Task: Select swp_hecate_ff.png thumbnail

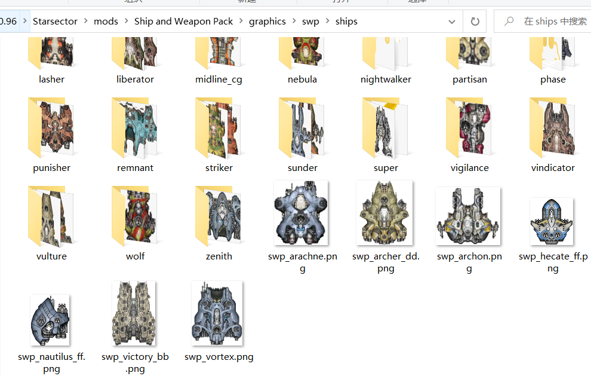Action: (552, 222)
